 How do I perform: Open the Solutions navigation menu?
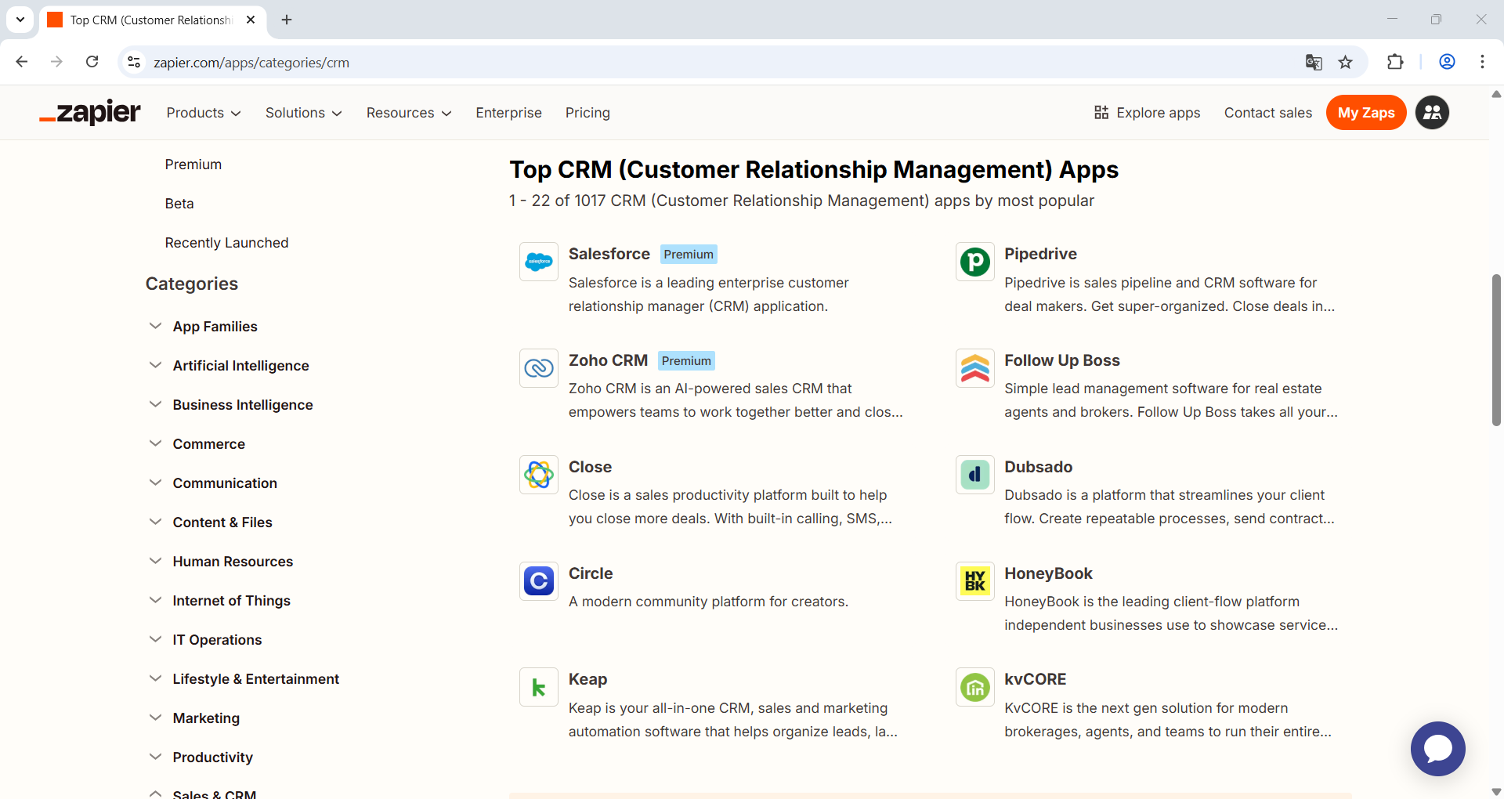click(303, 113)
